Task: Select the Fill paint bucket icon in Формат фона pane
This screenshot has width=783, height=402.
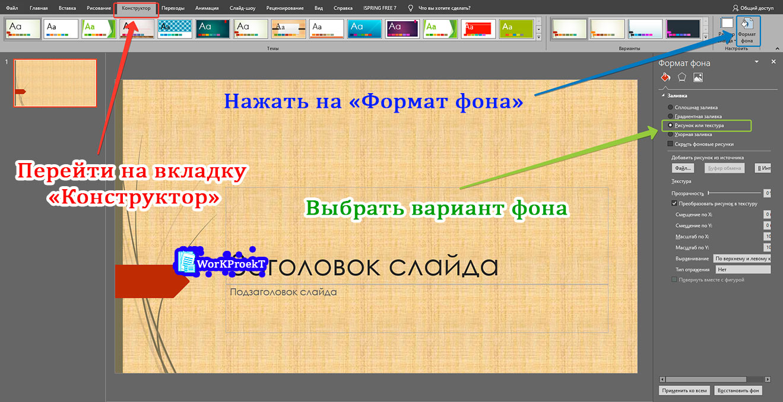Action: pyautogui.click(x=664, y=76)
